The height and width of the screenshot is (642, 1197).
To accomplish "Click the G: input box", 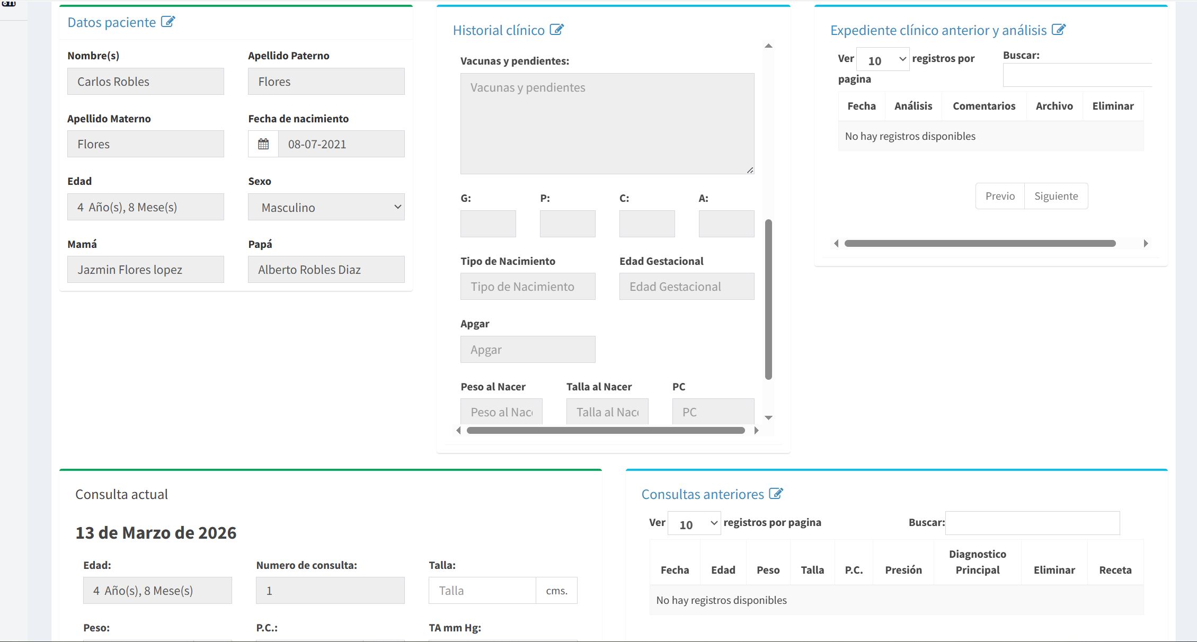I will click(488, 224).
